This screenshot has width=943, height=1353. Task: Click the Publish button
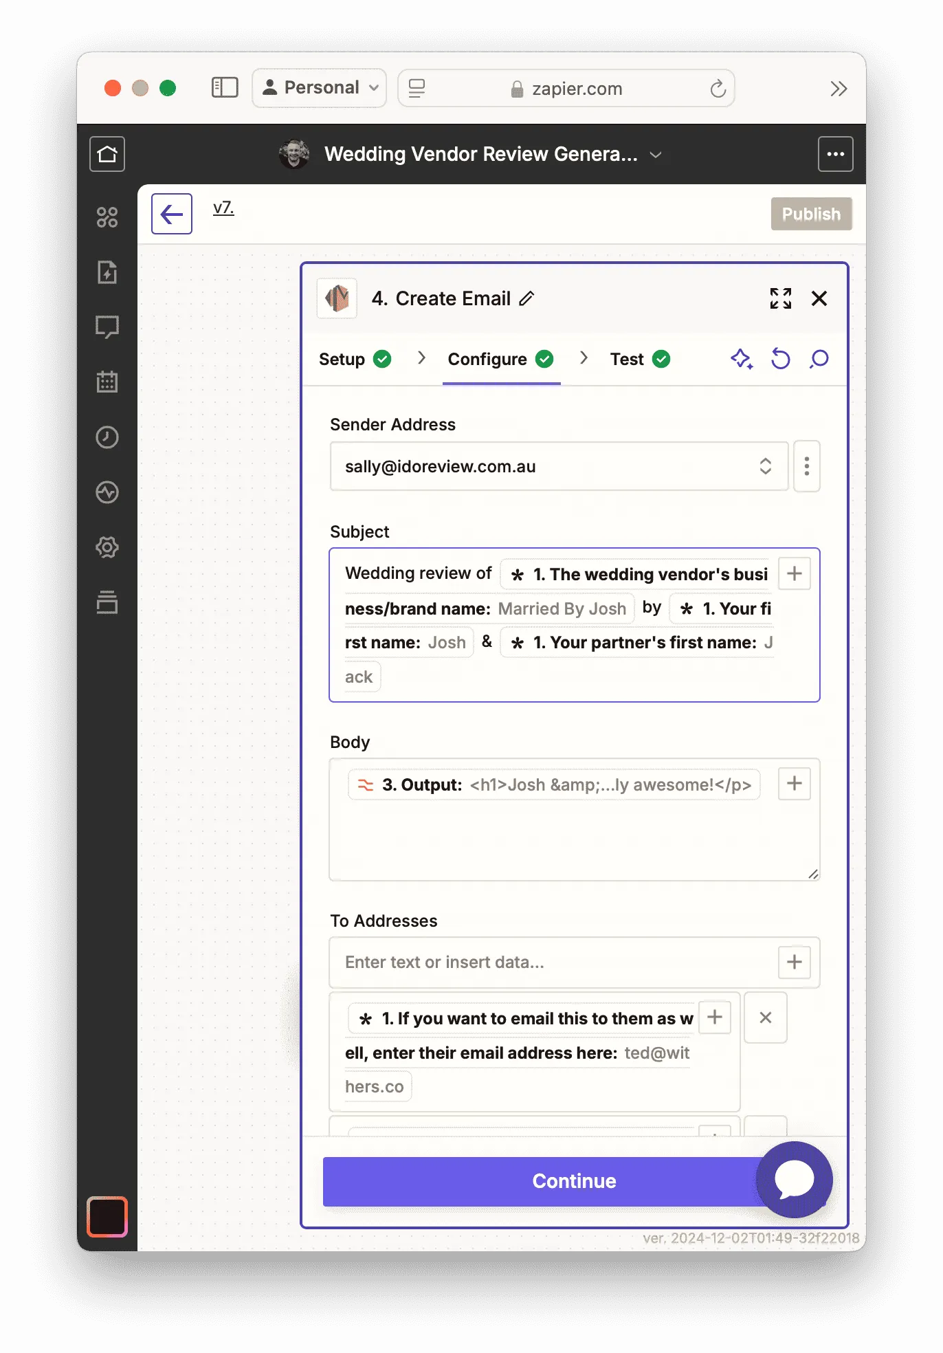click(x=811, y=214)
